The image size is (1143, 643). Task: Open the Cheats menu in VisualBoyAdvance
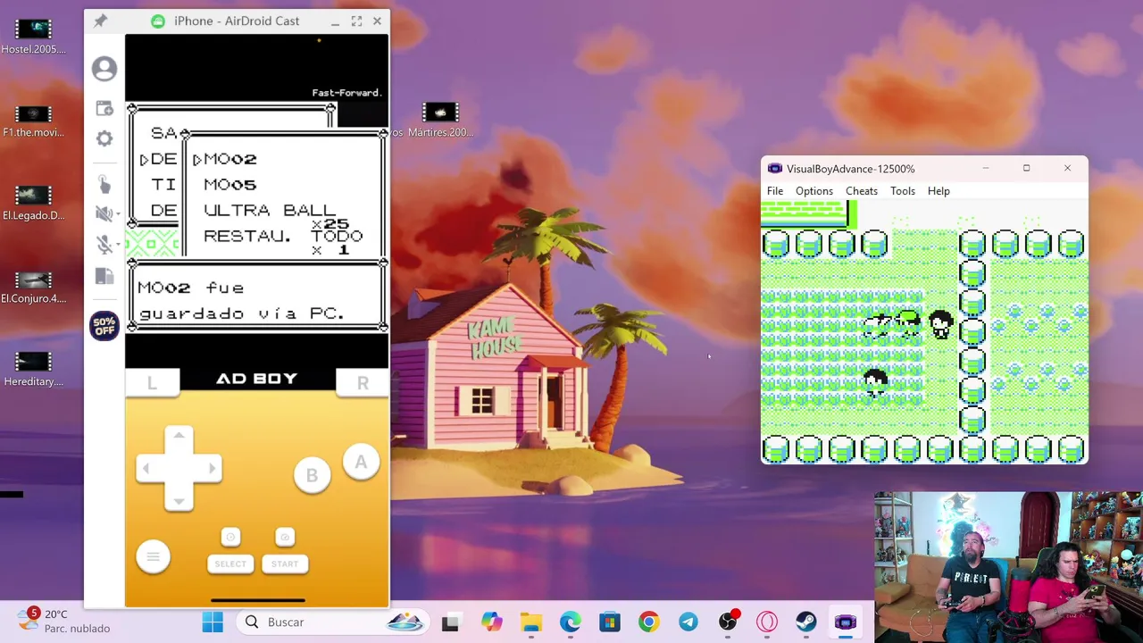click(x=862, y=191)
